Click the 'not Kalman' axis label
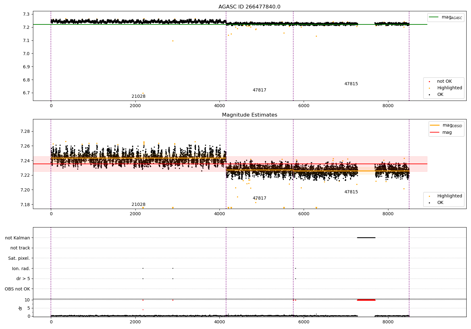Viewport: 471px width, 329px height. click(x=18, y=238)
